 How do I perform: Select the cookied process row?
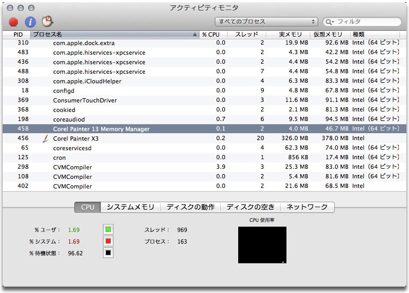click(205, 110)
